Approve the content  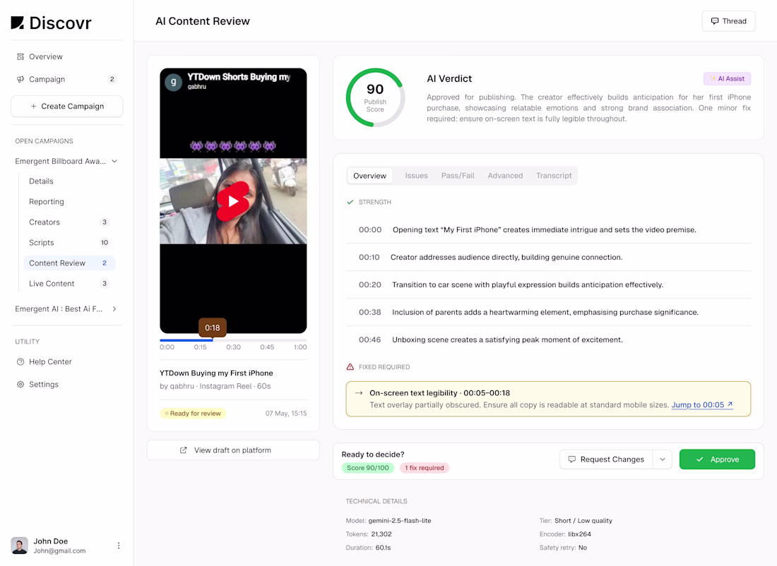717,459
